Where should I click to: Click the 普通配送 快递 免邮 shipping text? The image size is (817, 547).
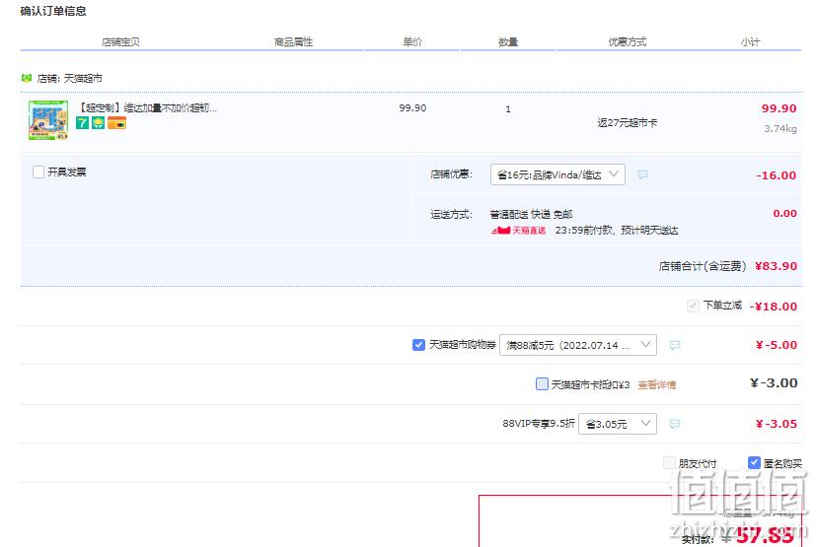(x=531, y=214)
